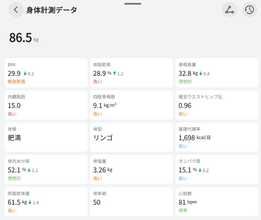Screen dimensions: 261x220
Task: Open the 体脂肪率 28.9% card
Action: pyautogui.click(x=131, y=73)
